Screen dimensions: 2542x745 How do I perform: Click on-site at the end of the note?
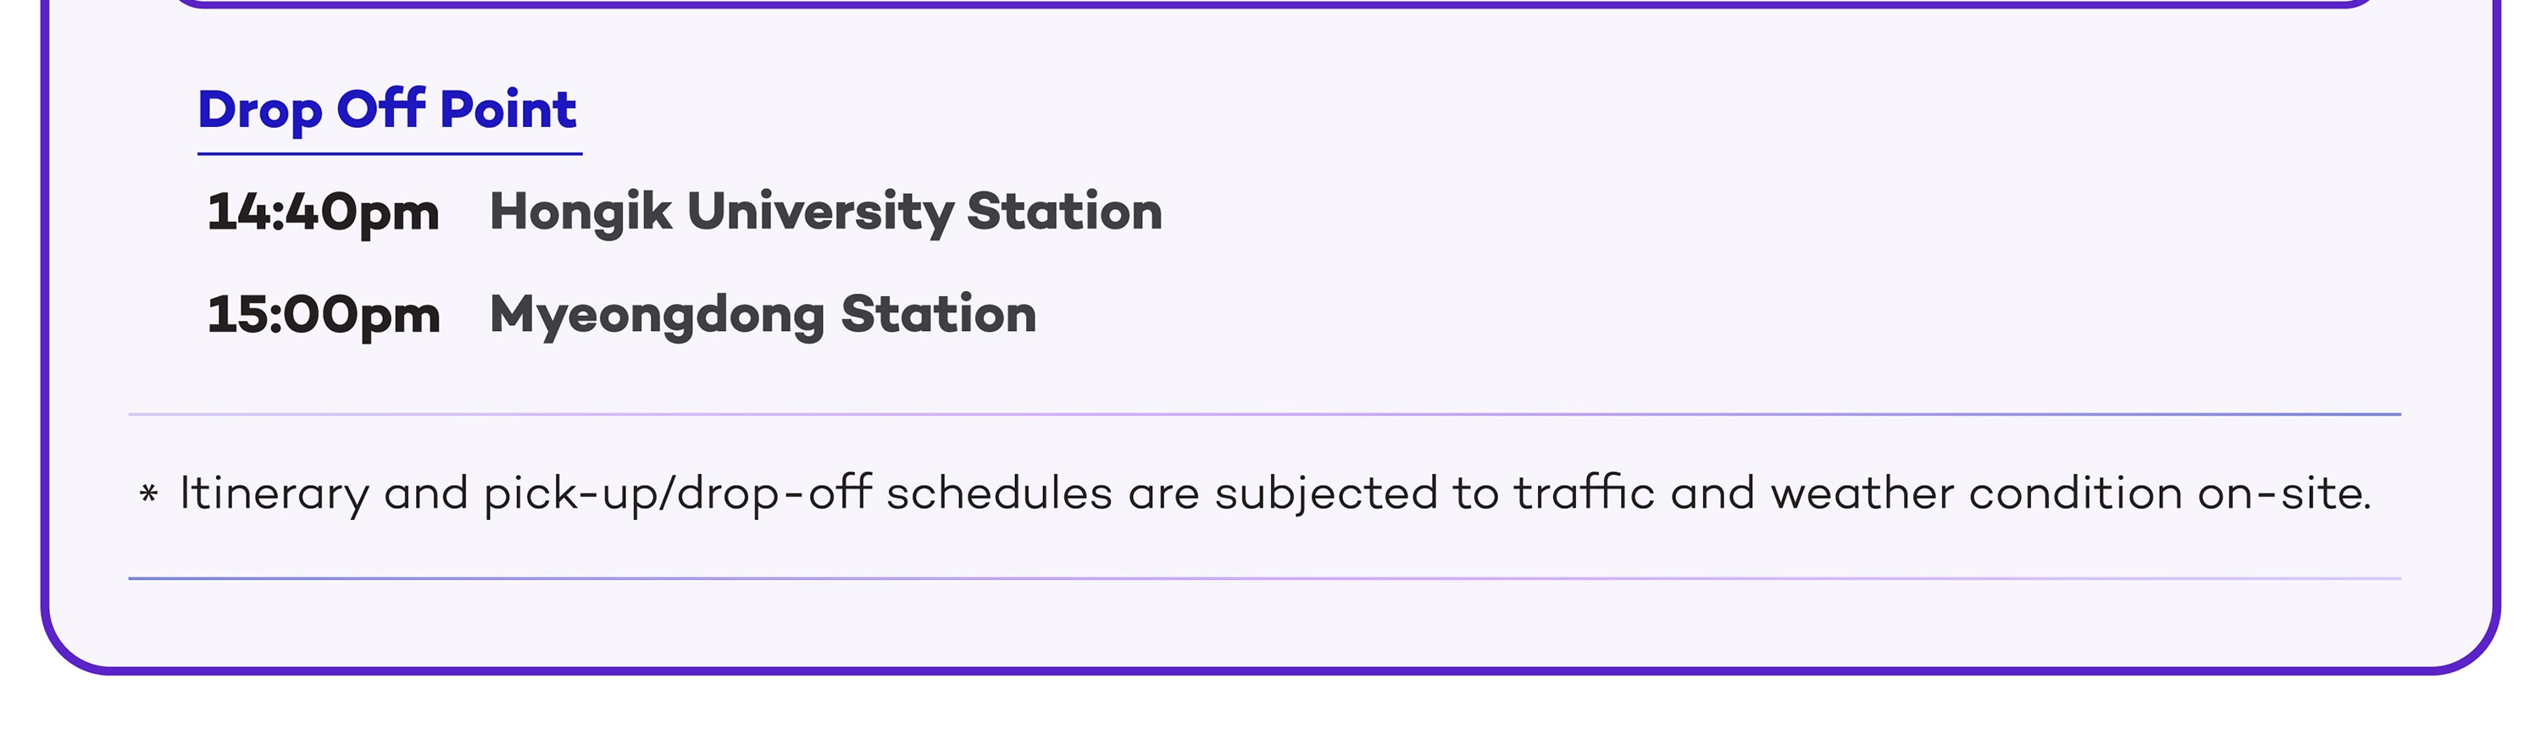(x=2284, y=492)
